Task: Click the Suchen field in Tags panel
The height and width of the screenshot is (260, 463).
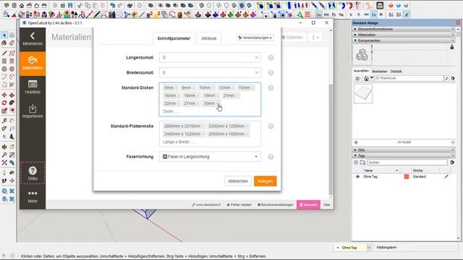Action: pyautogui.click(x=407, y=162)
